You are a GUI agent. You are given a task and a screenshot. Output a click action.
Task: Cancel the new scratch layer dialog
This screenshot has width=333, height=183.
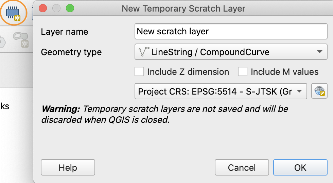click(242, 167)
